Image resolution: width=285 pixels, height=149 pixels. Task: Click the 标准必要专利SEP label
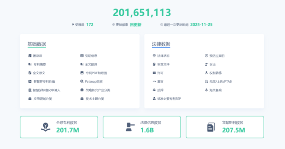coord(169,99)
